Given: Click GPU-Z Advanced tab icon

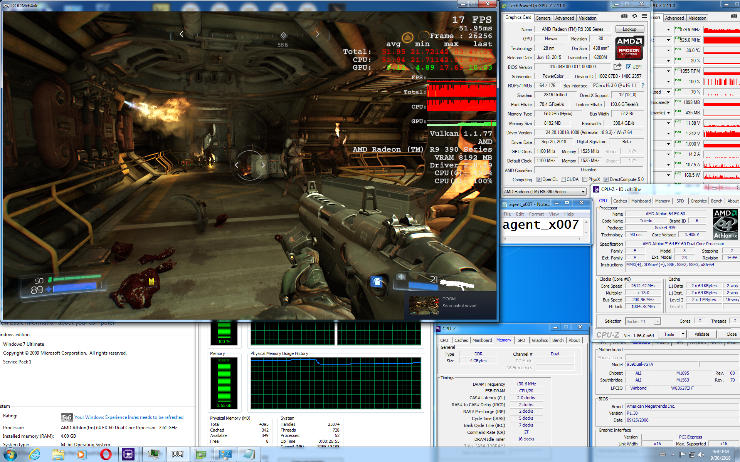Looking at the screenshot, I should click(563, 18).
